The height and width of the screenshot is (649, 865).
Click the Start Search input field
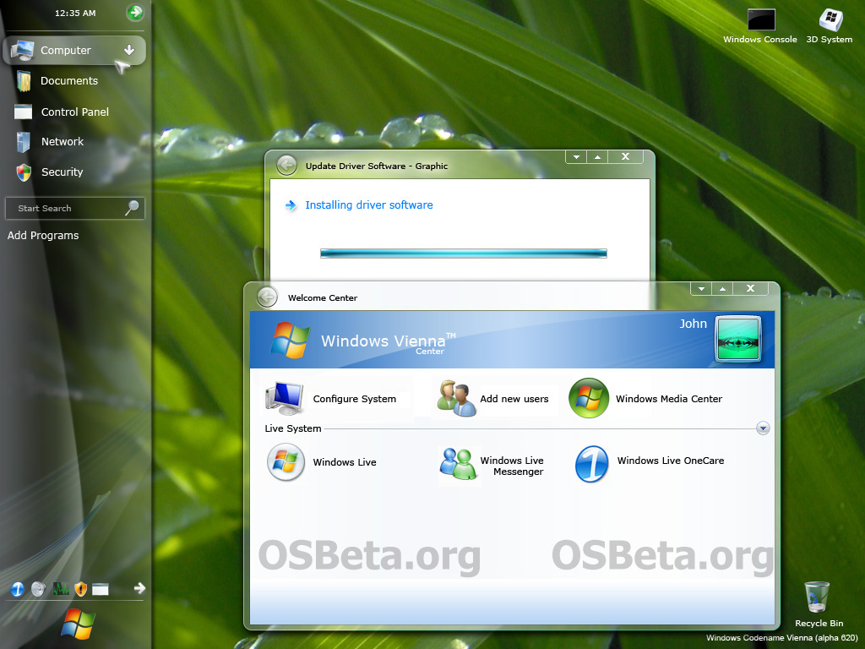pyautogui.click(x=66, y=208)
